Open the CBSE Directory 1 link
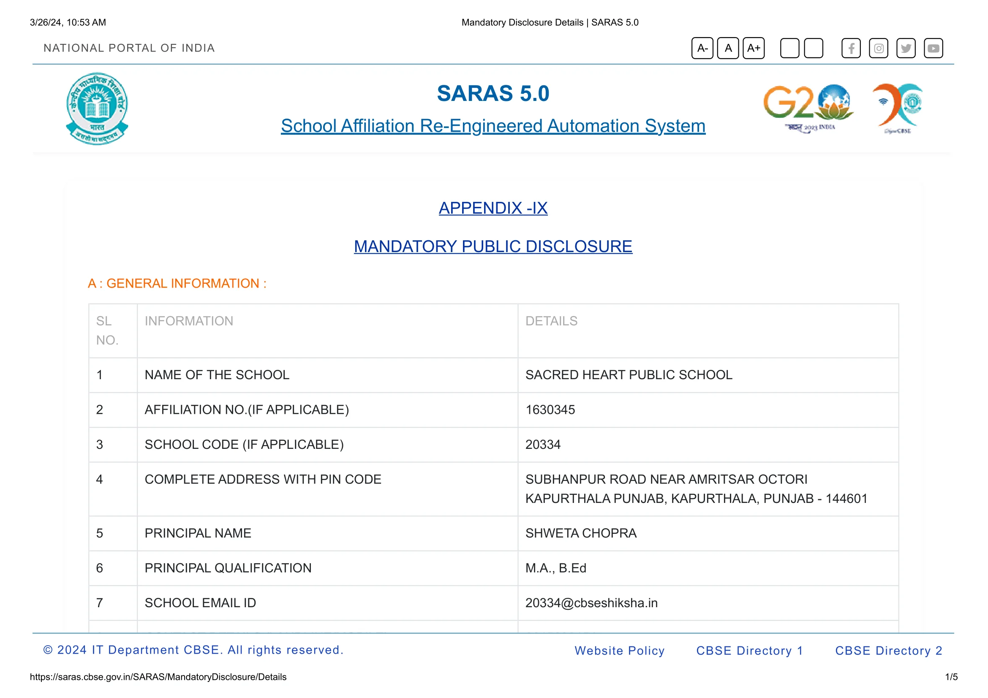The width and height of the screenshot is (988, 698). click(750, 651)
